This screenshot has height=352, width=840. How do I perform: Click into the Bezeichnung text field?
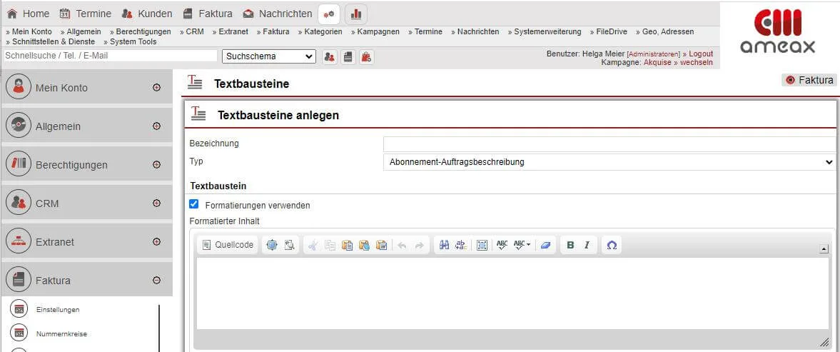tap(609, 144)
